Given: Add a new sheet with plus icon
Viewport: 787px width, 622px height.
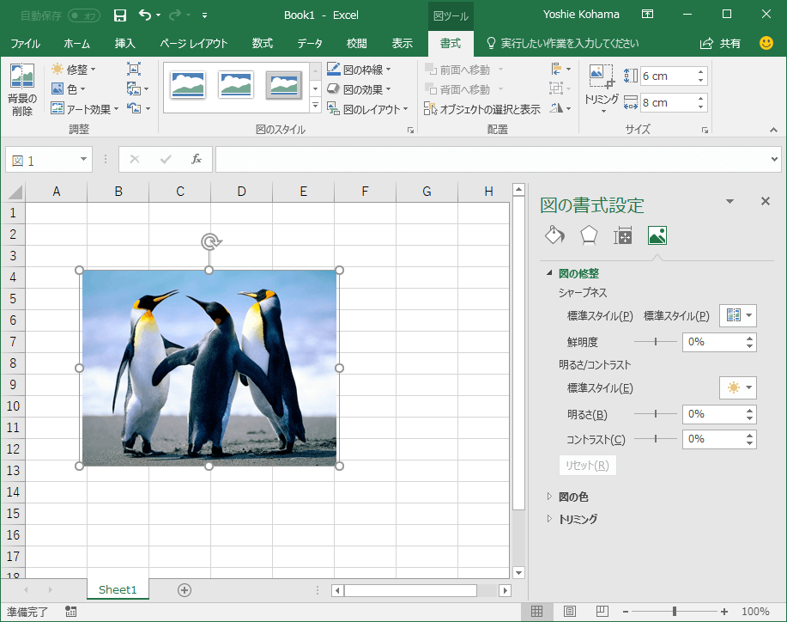Looking at the screenshot, I should tap(185, 590).
